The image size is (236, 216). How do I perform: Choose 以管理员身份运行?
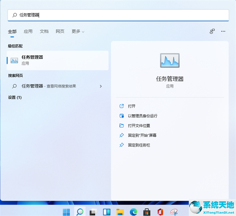[143, 116]
